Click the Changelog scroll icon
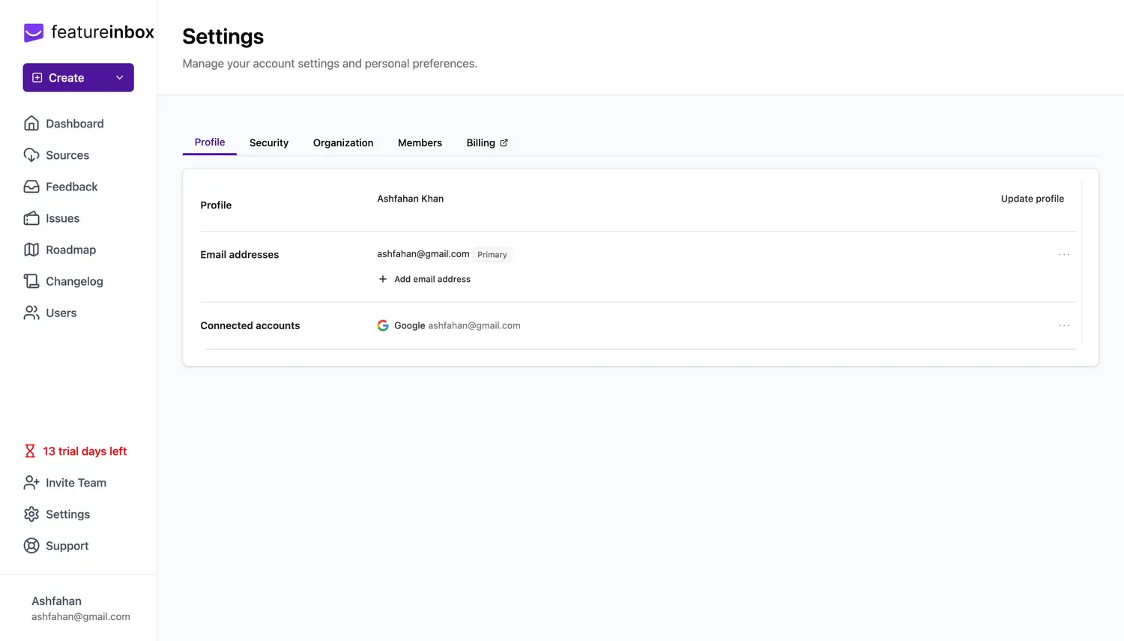 click(31, 281)
